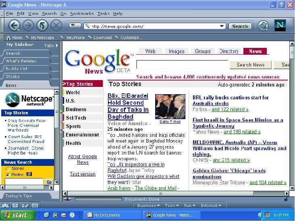295x221 pixels.
Task: Click the first quick launch icon beside Start
Action: (46, 215)
